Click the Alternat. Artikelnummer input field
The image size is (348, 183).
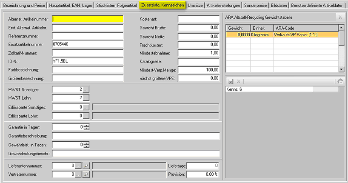click(x=88, y=19)
